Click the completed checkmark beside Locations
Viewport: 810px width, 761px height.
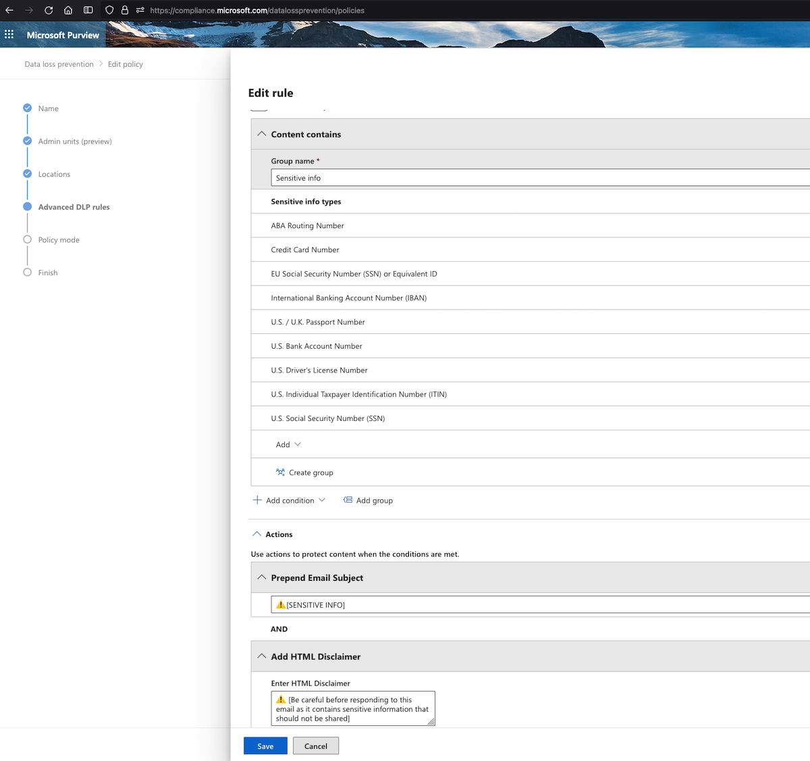pyautogui.click(x=27, y=173)
